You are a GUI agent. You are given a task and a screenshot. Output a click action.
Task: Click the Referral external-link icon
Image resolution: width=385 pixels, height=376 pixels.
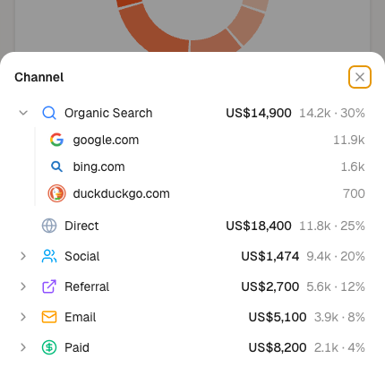(49, 286)
